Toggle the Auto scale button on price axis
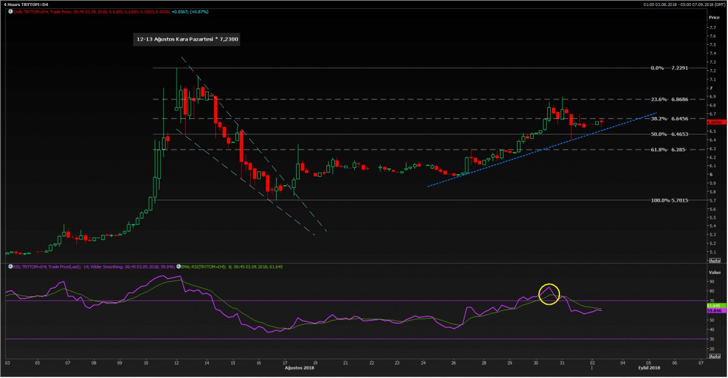The width and height of the screenshot is (728, 378). (714, 260)
